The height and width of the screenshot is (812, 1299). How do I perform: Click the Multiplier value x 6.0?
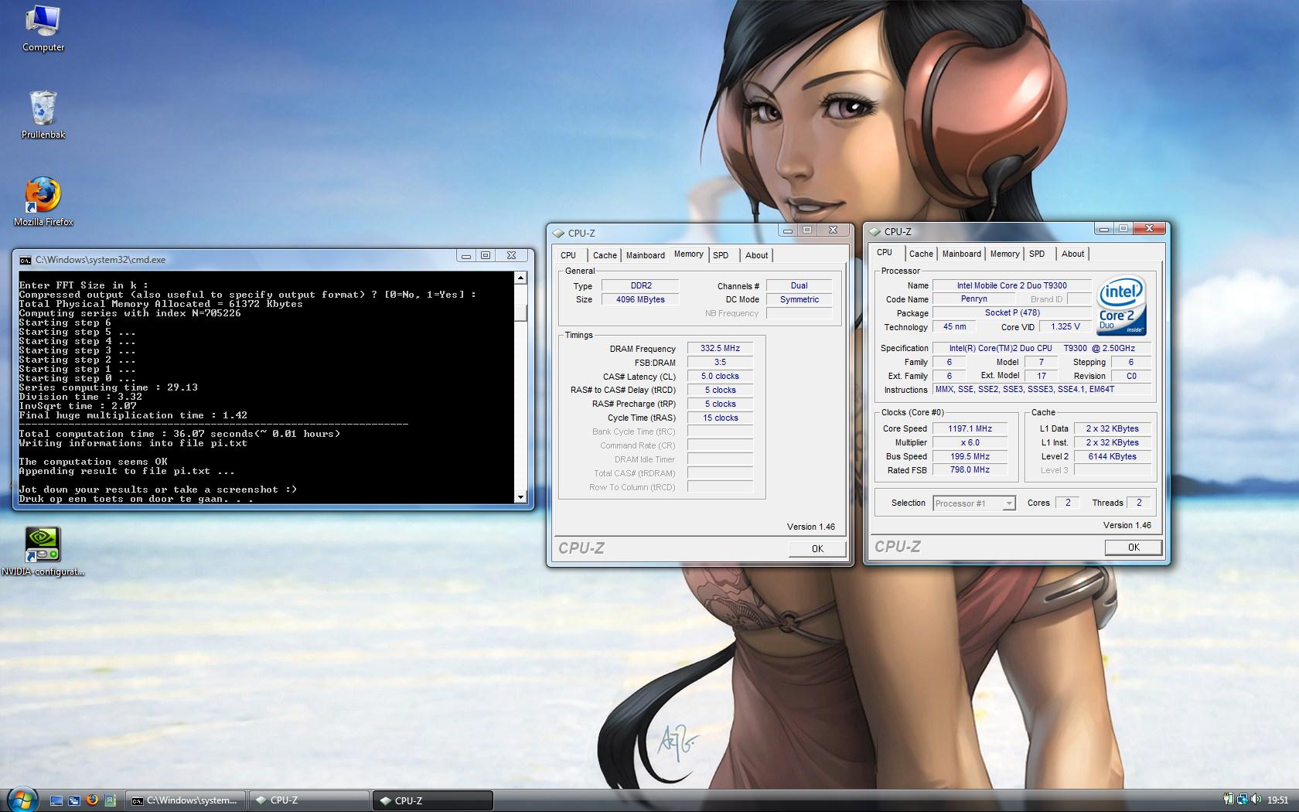(970, 442)
